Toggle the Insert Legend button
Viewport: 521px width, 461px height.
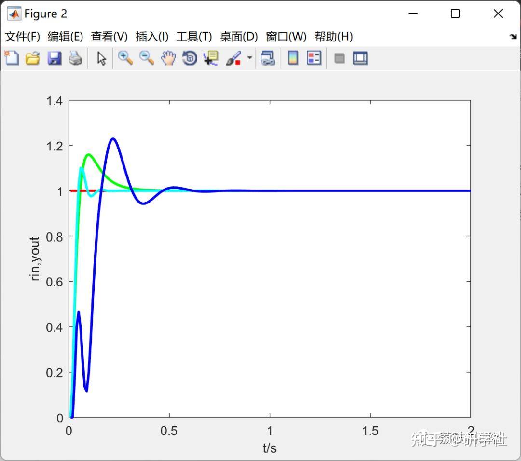tap(314, 58)
